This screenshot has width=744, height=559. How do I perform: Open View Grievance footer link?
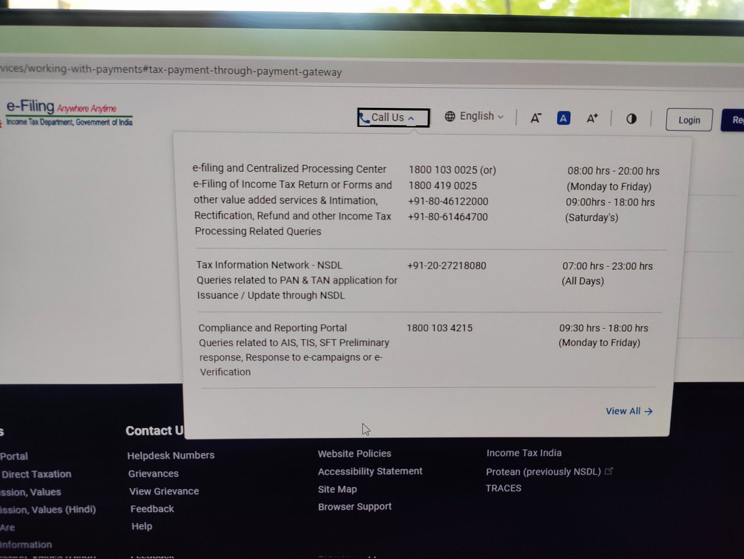pos(164,491)
